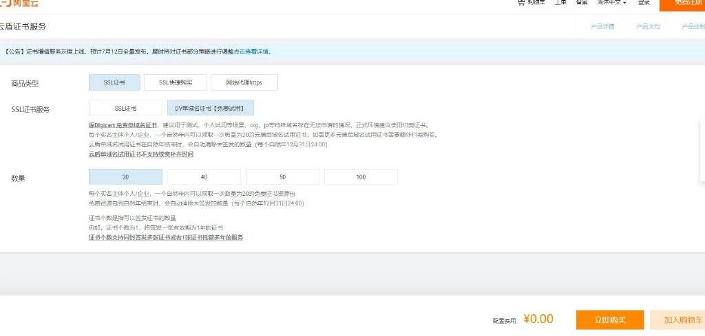Switch to the 产品详情 tab
This screenshot has height=336, width=705.
click(x=602, y=27)
